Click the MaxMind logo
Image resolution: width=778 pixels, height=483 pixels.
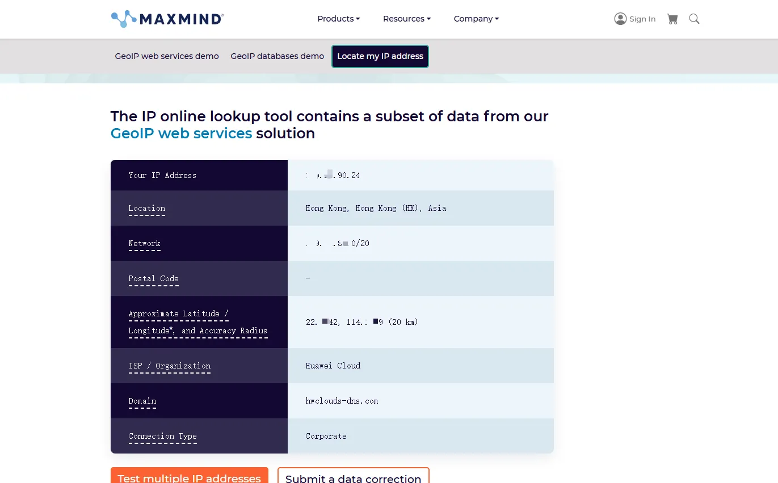point(167,19)
